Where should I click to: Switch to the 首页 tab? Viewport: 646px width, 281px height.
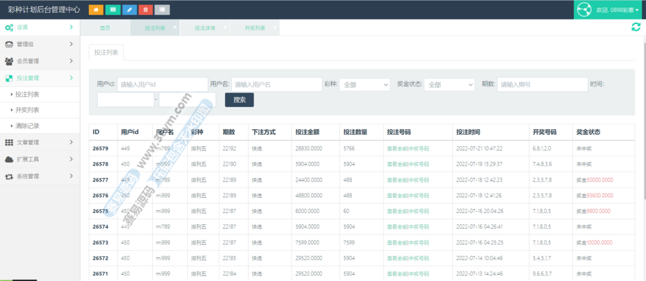(105, 28)
